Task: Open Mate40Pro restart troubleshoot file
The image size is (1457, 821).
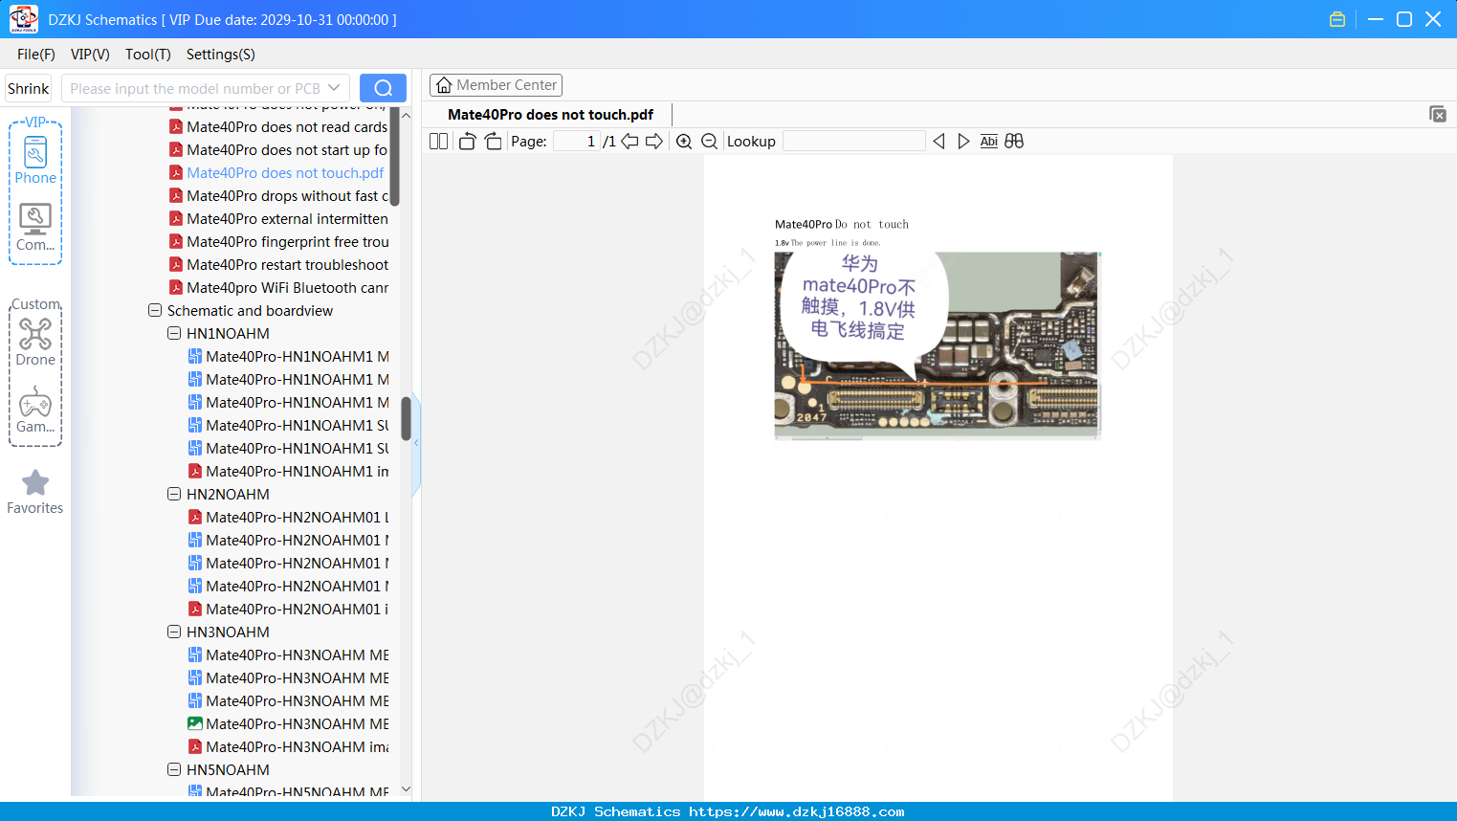Action: coord(278,265)
